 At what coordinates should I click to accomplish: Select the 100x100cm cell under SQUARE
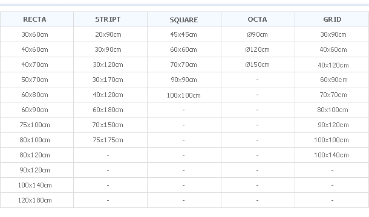[x=184, y=95]
